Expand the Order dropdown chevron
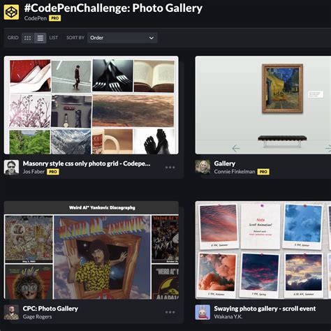The width and height of the screenshot is (331, 331). tap(152, 38)
